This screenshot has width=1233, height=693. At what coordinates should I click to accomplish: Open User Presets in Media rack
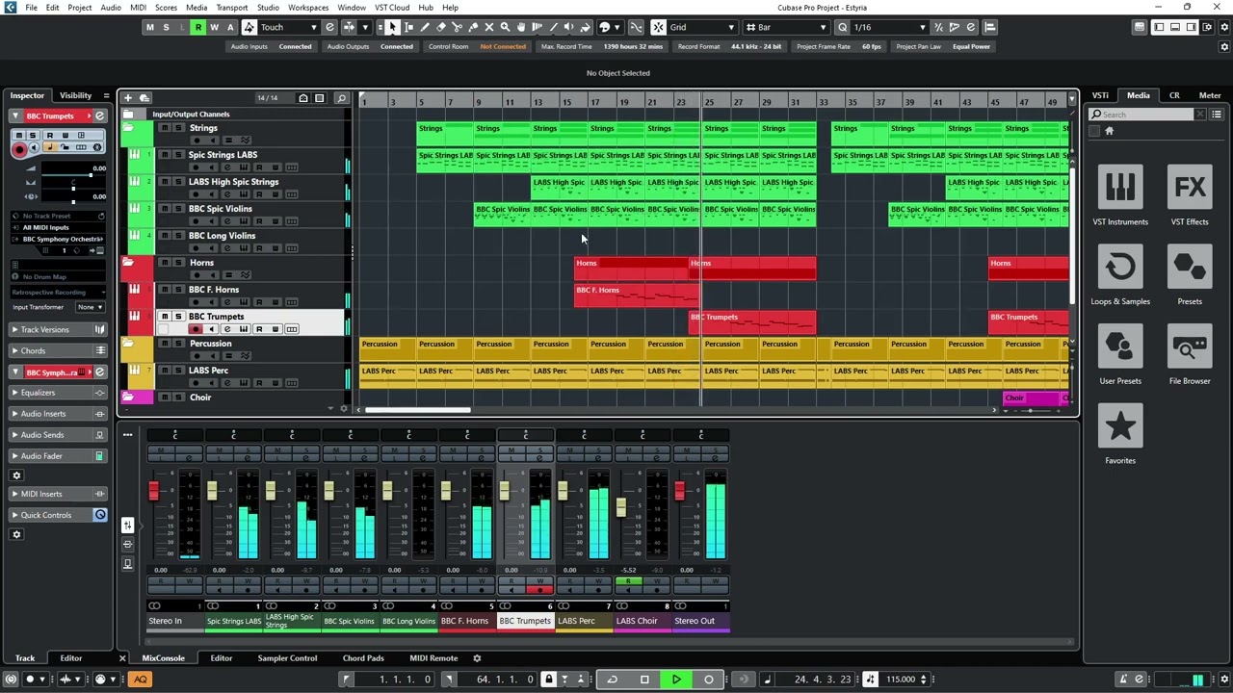1120,356
